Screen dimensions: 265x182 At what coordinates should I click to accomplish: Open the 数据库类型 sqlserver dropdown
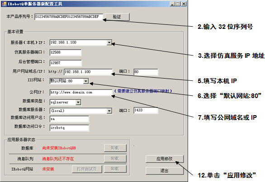tap(78, 102)
